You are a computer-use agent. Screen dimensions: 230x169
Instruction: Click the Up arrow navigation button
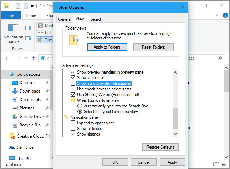[34, 58]
